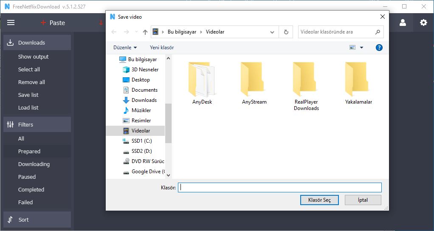Select 3D Nesneler in navigation tree
The width and height of the screenshot is (434, 231).
141,70
